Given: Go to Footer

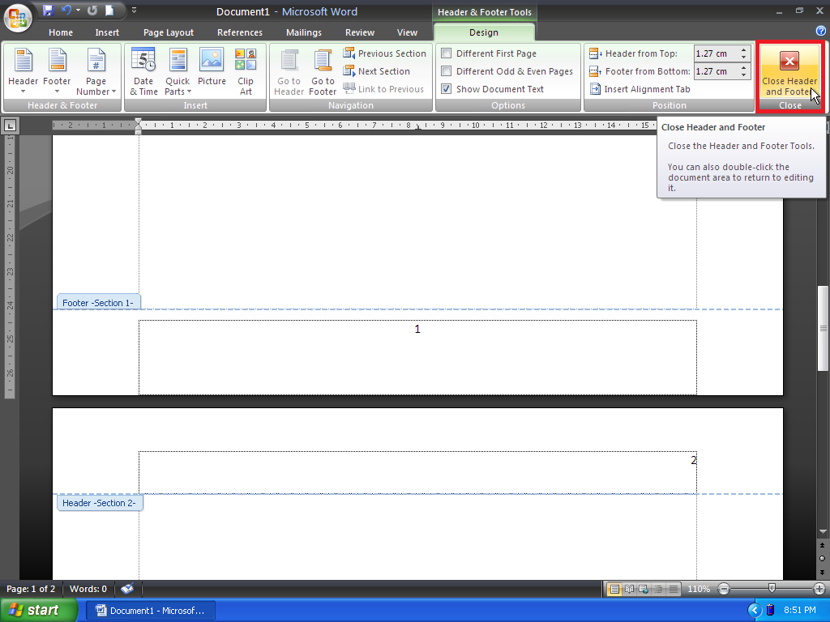Looking at the screenshot, I should click(x=323, y=71).
